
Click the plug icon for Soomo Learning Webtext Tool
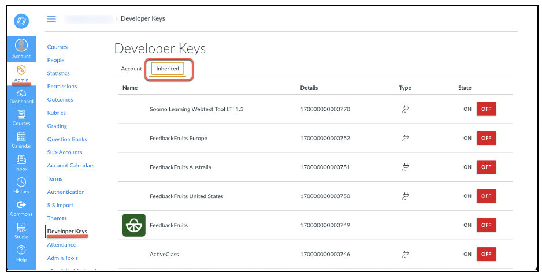(405, 109)
